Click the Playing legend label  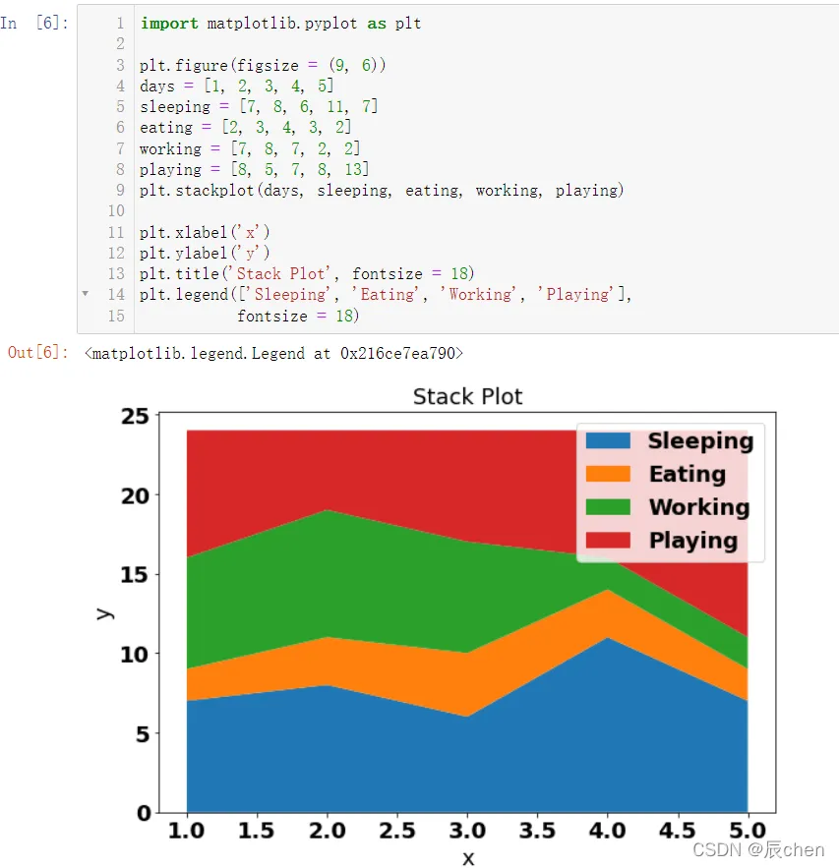[x=693, y=541]
